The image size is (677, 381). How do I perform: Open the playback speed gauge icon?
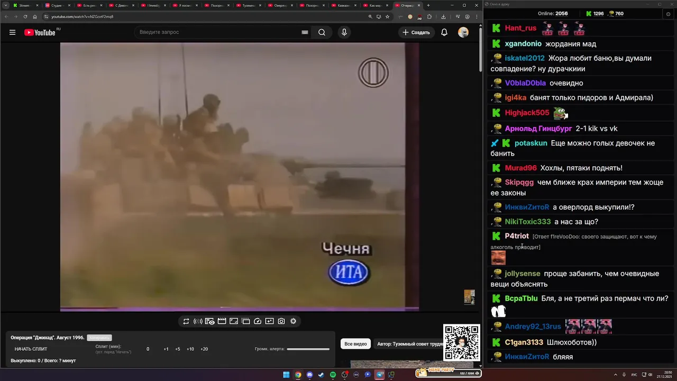pyautogui.click(x=258, y=321)
